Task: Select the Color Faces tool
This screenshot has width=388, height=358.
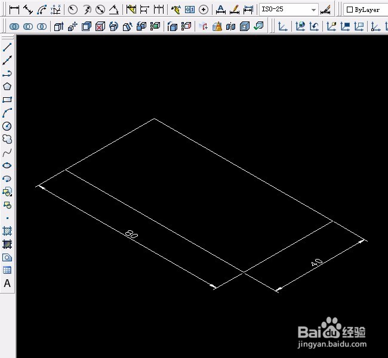Action: click(x=155, y=26)
